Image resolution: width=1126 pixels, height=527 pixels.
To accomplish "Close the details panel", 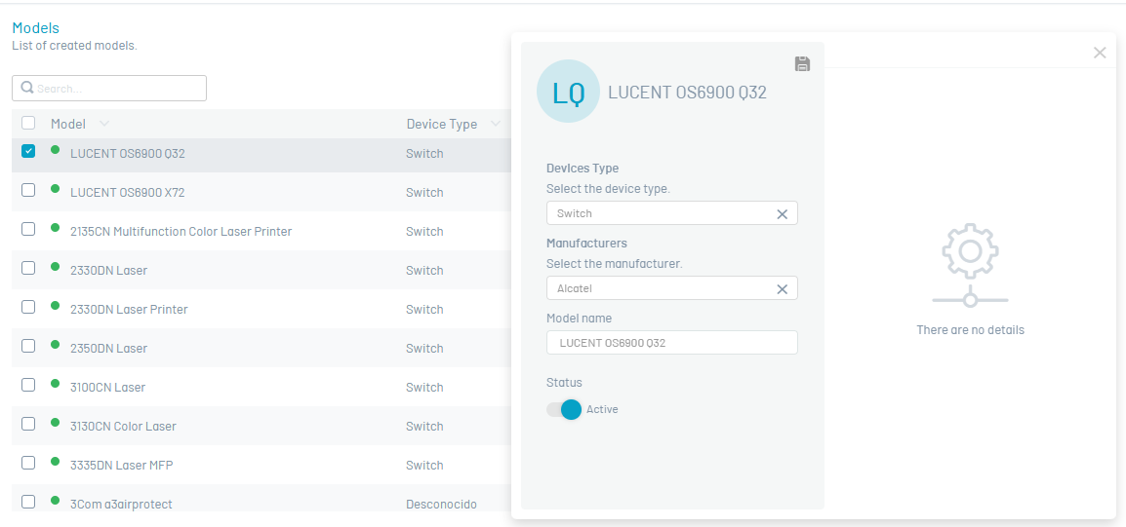I will click(1100, 53).
